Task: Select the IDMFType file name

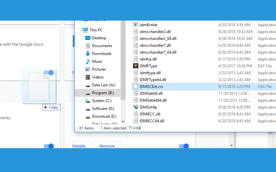Action: tap(148, 66)
